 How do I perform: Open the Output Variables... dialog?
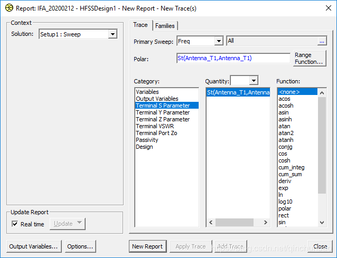[34, 246]
